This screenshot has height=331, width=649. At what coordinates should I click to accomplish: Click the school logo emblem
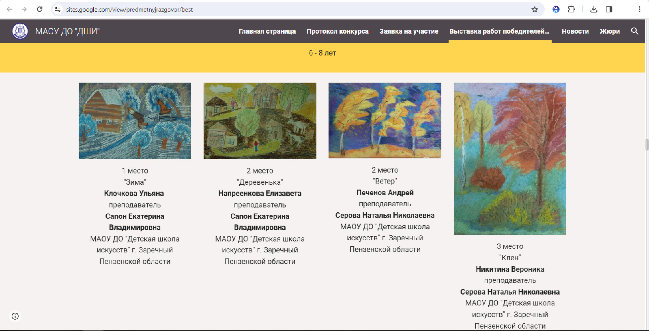20,31
